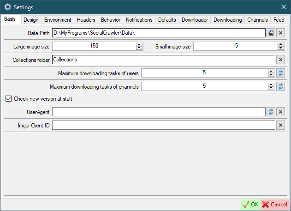The width and height of the screenshot is (291, 211).
Task: Clear the UserAgent field with X icon
Action: (x=280, y=112)
